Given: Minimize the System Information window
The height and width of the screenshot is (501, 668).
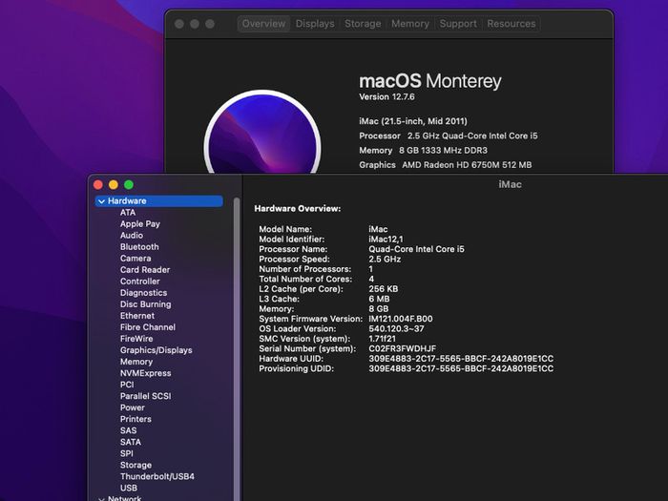Looking at the screenshot, I should [114, 184].
